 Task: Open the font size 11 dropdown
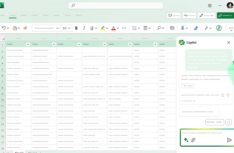[x=66, y=28]
